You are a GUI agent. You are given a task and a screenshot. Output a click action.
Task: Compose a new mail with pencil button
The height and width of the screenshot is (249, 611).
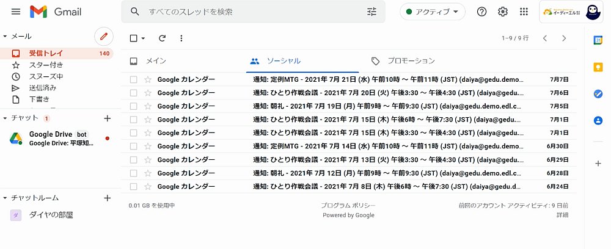click(104, 37)
